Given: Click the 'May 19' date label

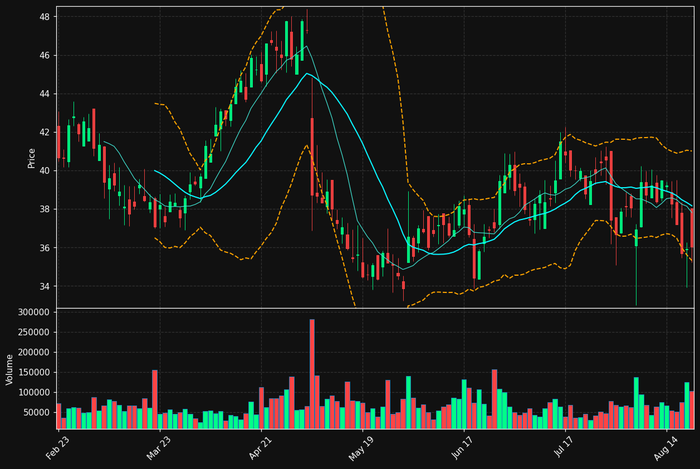Looking at the screenshot, I should click(x=362, y=448).
